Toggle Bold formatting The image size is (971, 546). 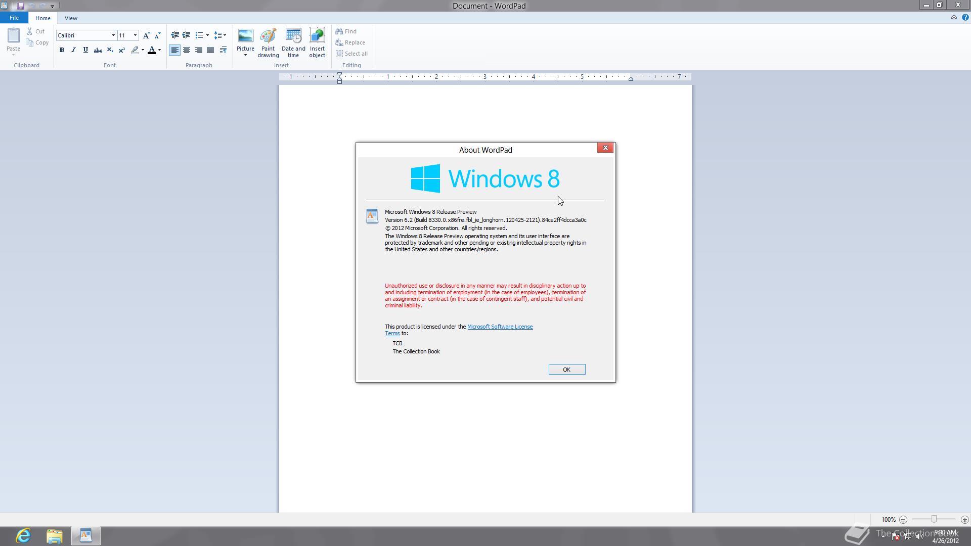point(62,50)
